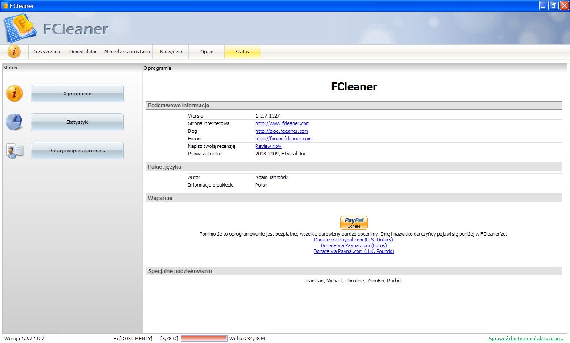Click version value 1.2.7.1127 in info table

click(x=268, y=116)
